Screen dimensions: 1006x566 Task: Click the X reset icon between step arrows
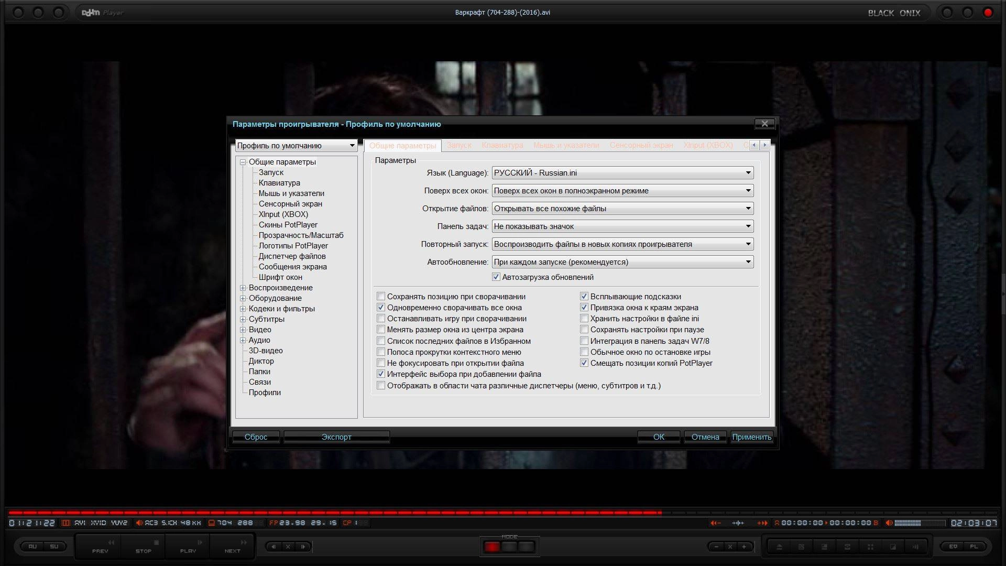click(x=288, y=547)
